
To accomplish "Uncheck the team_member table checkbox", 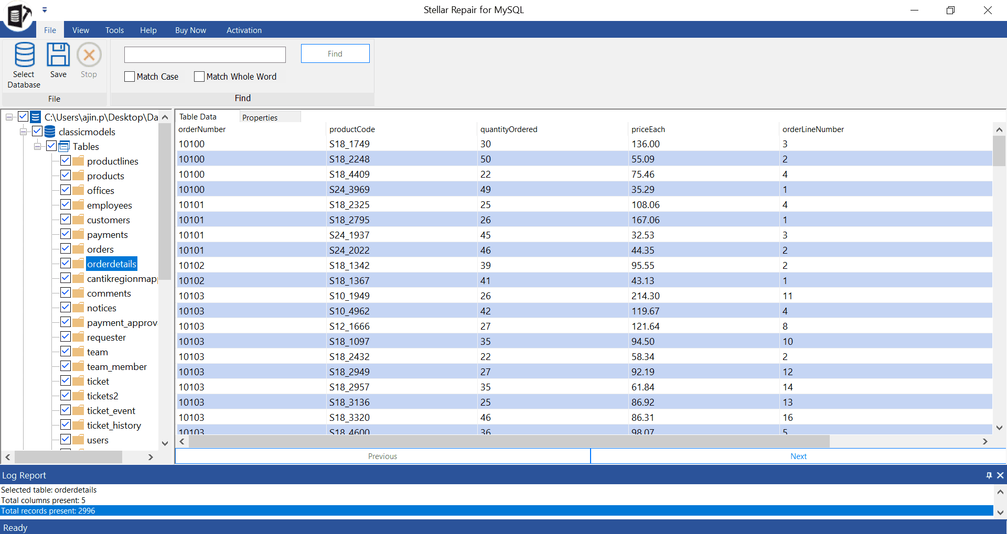I will click(66, 366).
